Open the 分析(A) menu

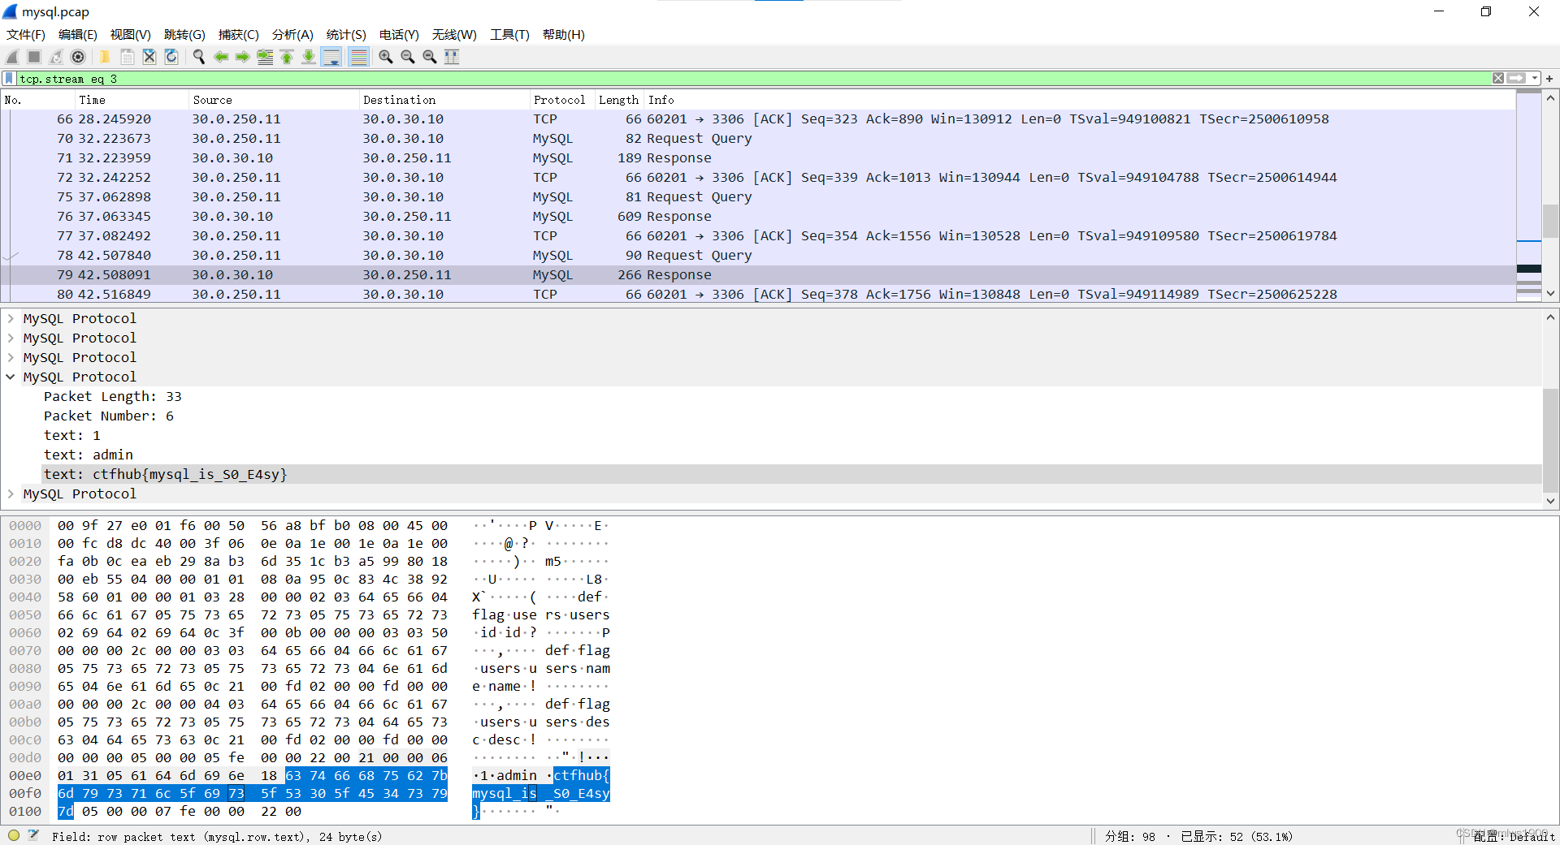click(292, 35)
